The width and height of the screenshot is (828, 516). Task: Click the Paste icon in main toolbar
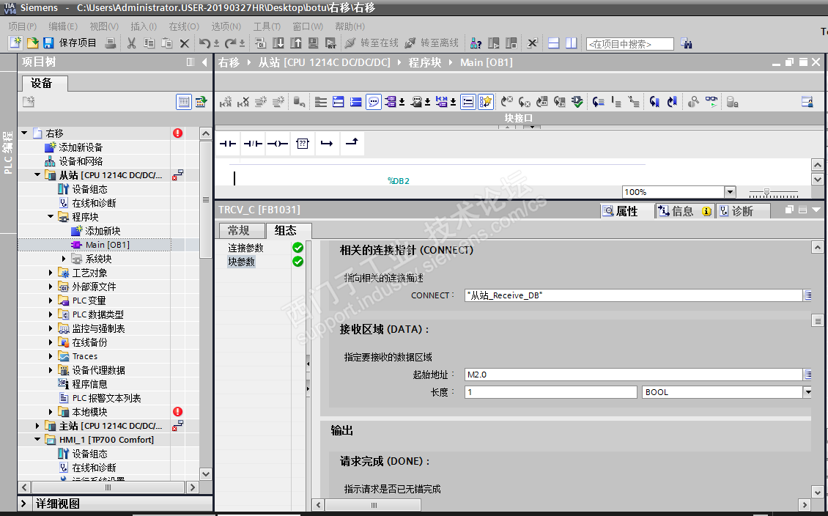point(167,43)
